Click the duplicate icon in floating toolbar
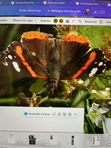 click(x=65, y=114)
